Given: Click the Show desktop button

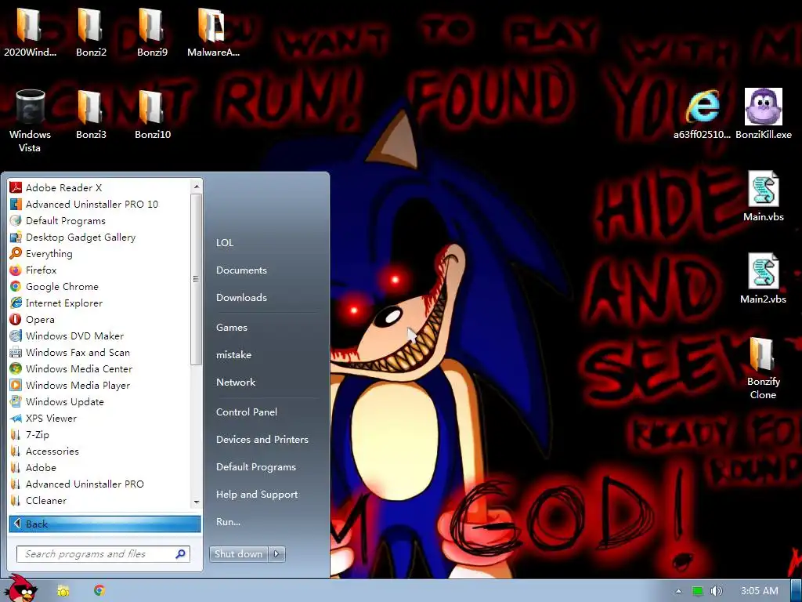Looking at the screenshot, I should [796, 591].
